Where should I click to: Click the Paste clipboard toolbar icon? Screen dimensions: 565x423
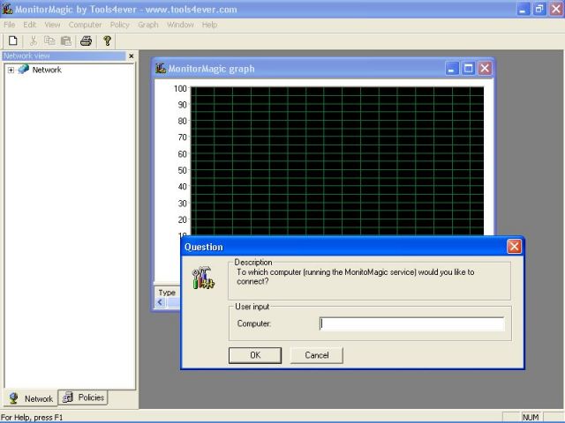pyautogui.click(x=66, y=41)
